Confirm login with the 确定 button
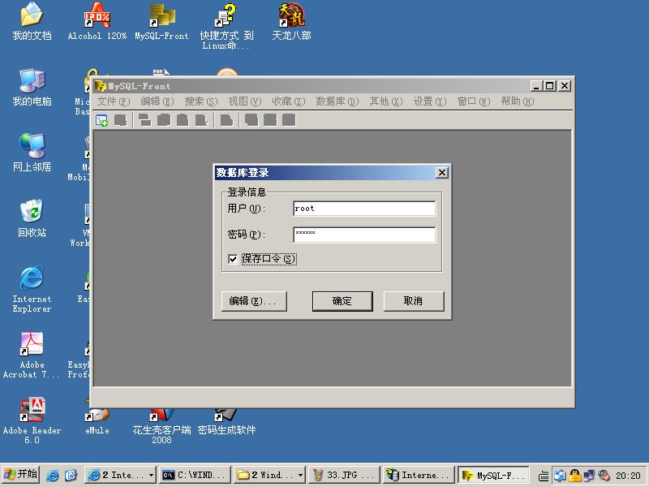This screenshot has height=487, width=649. (x=342, y=301)
